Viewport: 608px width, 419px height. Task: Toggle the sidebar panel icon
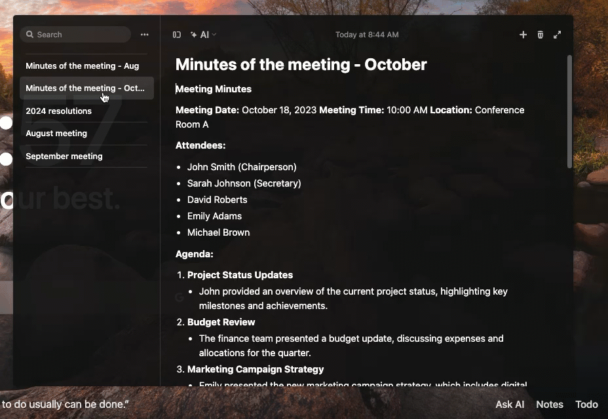(177, 35)
